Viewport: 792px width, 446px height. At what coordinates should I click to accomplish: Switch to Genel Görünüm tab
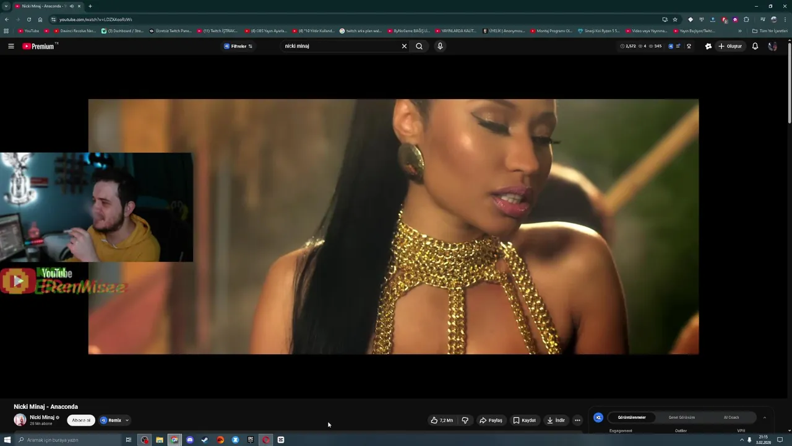[682, 418]
